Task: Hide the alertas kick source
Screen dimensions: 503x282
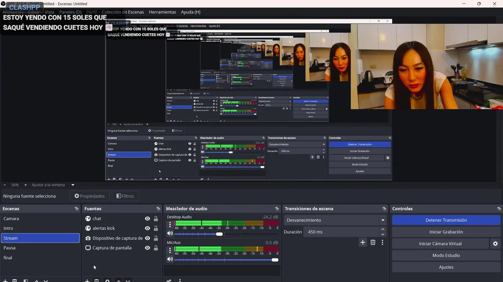Action: click(147, 228)
